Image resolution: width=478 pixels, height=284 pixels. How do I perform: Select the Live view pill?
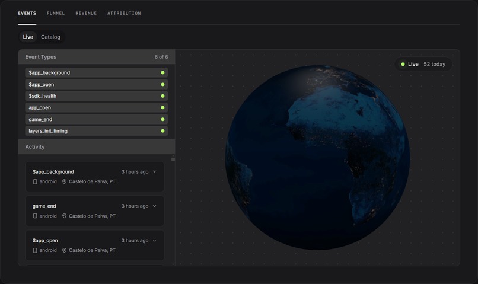[28, 37]
